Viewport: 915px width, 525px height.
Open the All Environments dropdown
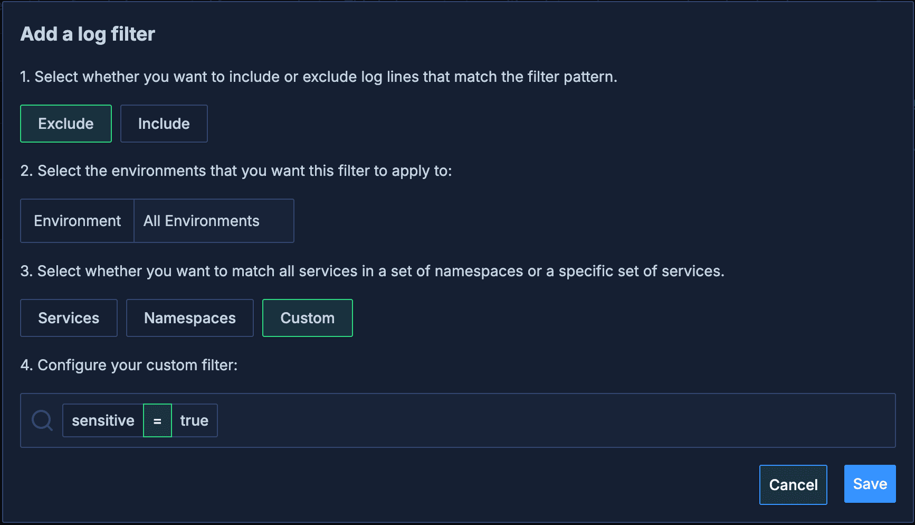coord(214,221)
